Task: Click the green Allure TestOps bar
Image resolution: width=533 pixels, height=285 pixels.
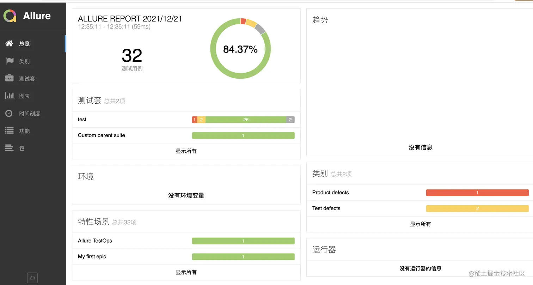Action: 243,241
